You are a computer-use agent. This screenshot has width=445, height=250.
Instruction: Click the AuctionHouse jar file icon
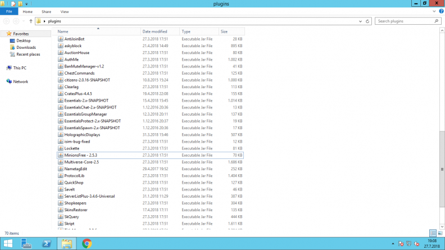pos(61,52)
